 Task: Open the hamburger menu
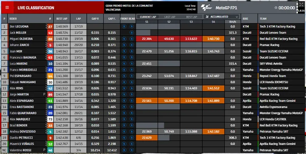click(7, 8)
